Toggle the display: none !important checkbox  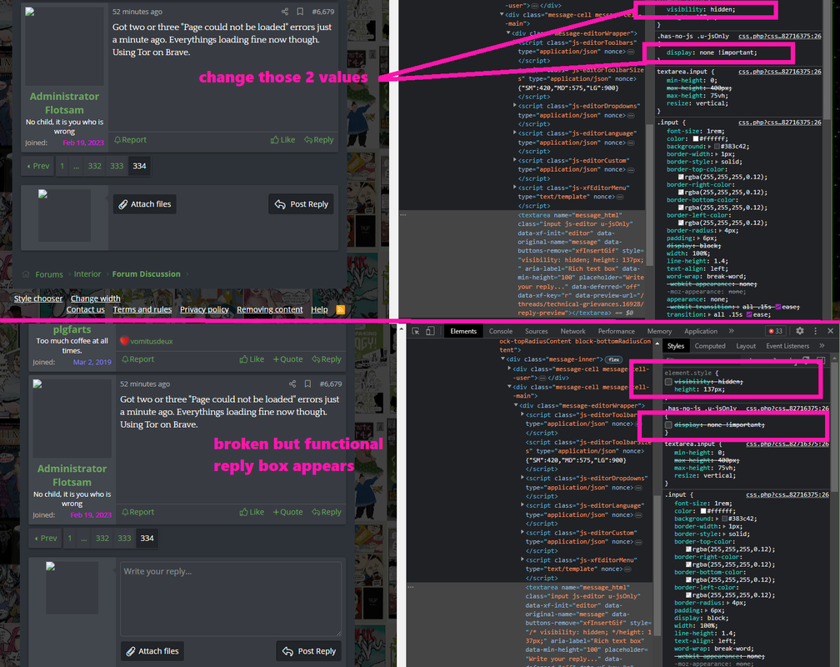tap(668, 424)
